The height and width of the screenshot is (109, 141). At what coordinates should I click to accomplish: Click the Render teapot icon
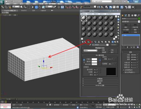pos(133,7)
